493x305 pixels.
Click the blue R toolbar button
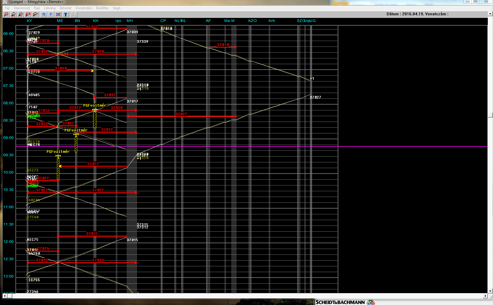click(x=44, y=14)
